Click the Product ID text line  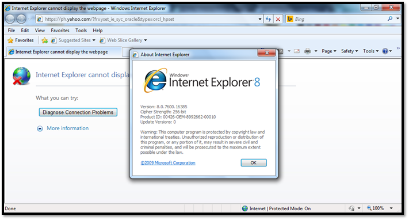[178, 117]
